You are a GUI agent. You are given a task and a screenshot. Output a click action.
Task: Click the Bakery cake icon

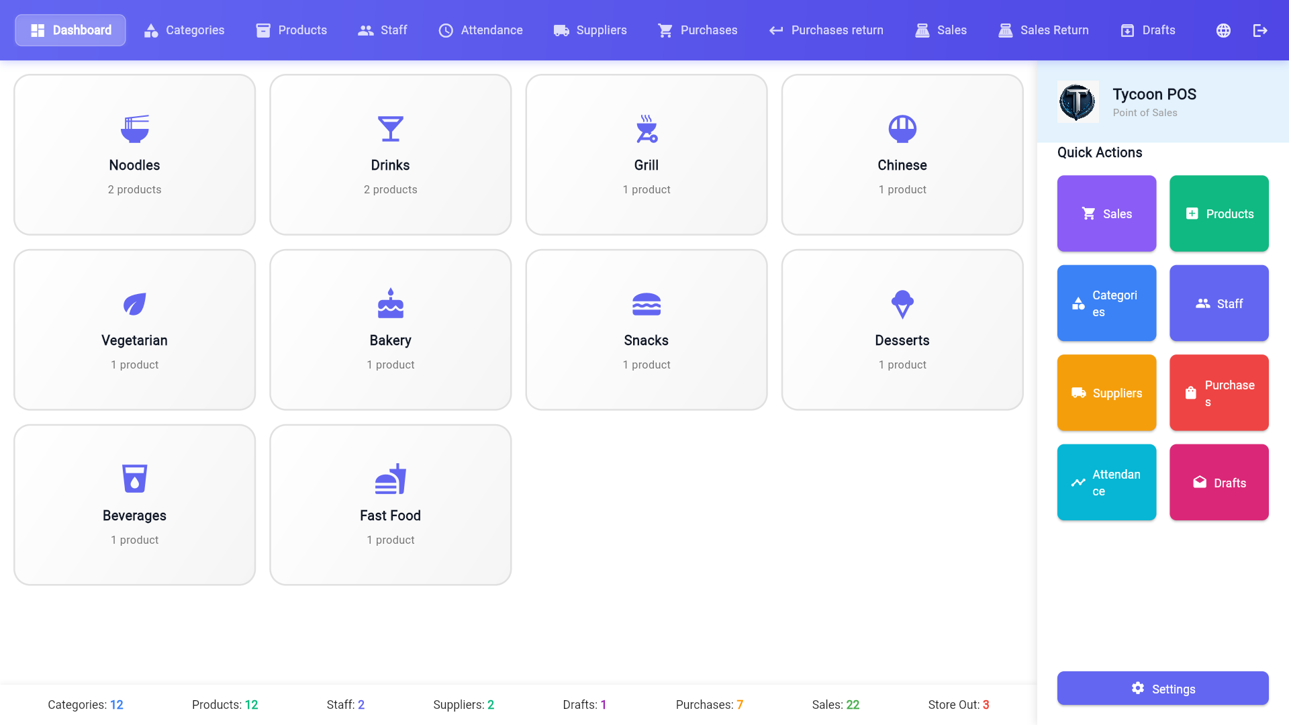click(x=390, y=304)
